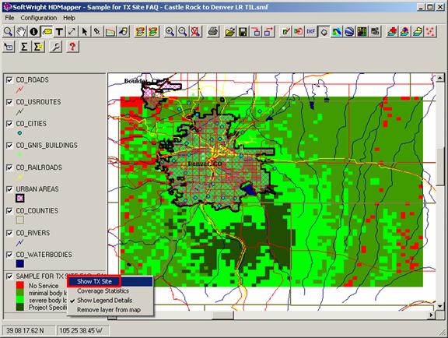Click the Sigma with yellow note icon

click(x=38, y=47)
